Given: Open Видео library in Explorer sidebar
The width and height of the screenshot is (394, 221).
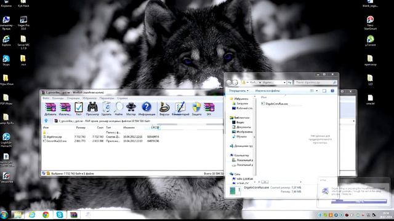Looking at the screenshot, I should click(238, 122).
